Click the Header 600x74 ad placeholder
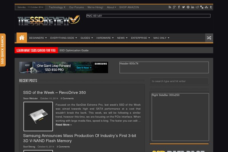Image resolution: width=228 pixels, height=152 pixels. click(164, 67)
